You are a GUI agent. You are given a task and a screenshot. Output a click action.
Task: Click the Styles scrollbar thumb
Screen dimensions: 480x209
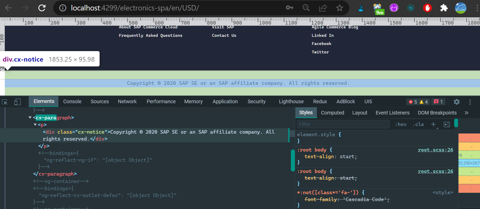coord(456,123)
